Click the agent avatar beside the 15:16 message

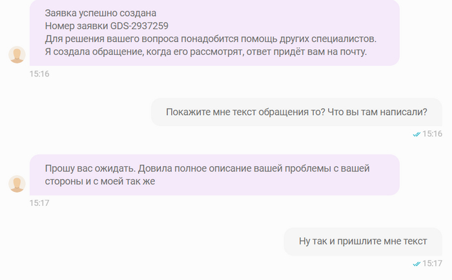(17, 55)
